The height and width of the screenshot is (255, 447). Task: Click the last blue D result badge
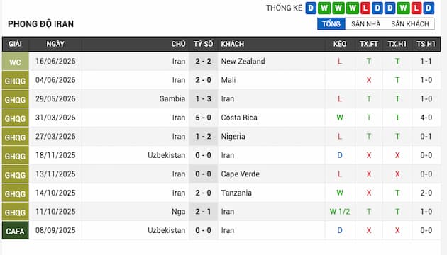click(429, 8)
